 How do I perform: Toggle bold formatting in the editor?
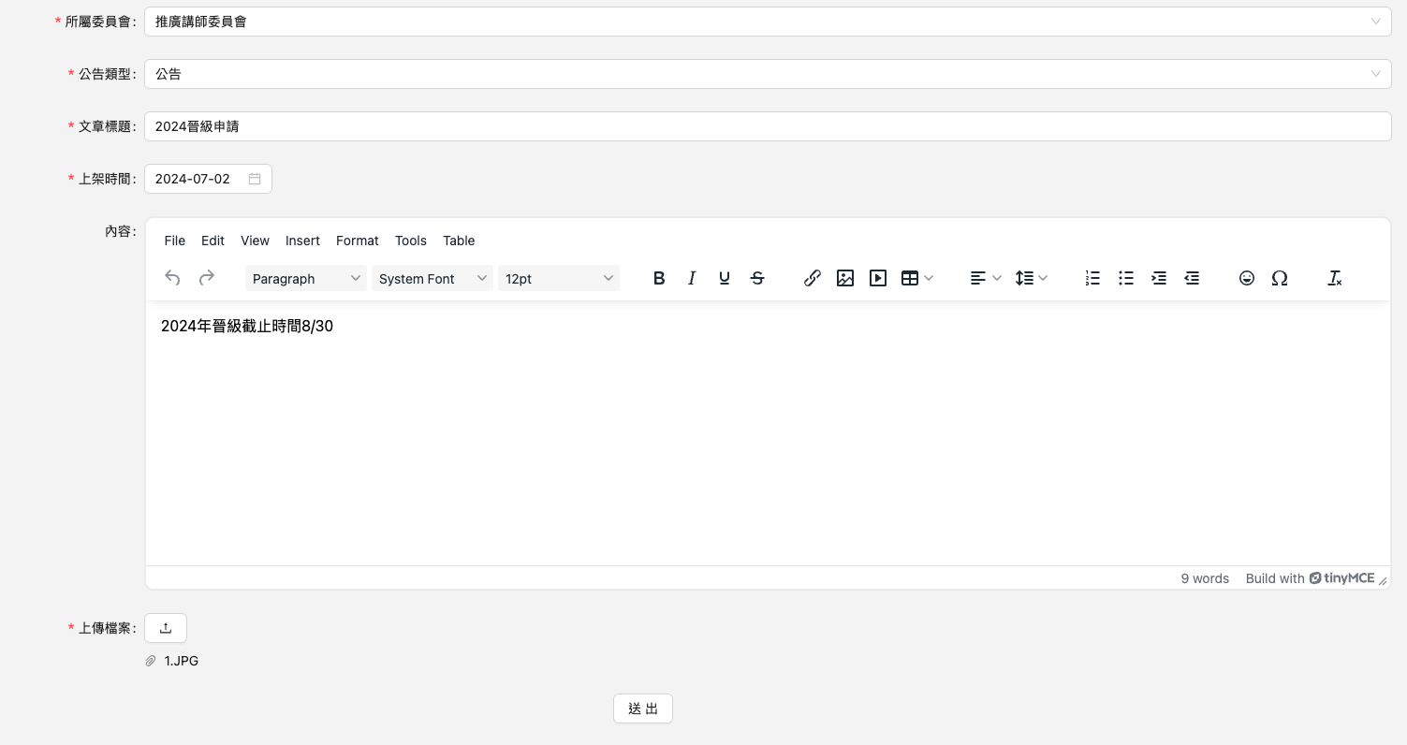[x=659, y=278]
